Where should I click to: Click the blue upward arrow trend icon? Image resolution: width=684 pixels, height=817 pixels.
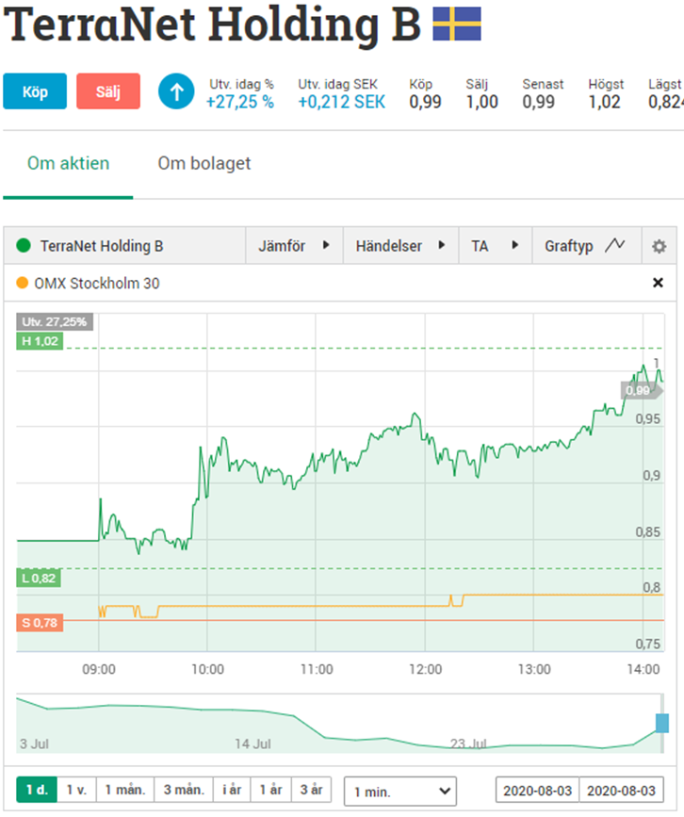click(x=176, y=91)
